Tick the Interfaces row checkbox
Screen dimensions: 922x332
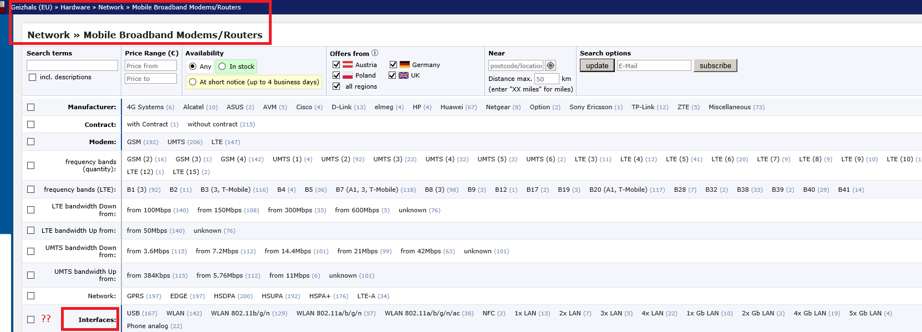coord(30,319)
